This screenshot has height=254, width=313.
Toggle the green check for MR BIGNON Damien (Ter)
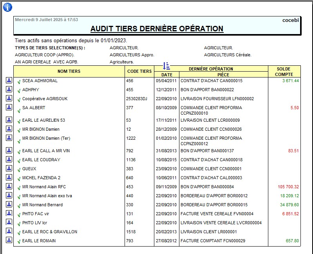[x=19, y=139]
